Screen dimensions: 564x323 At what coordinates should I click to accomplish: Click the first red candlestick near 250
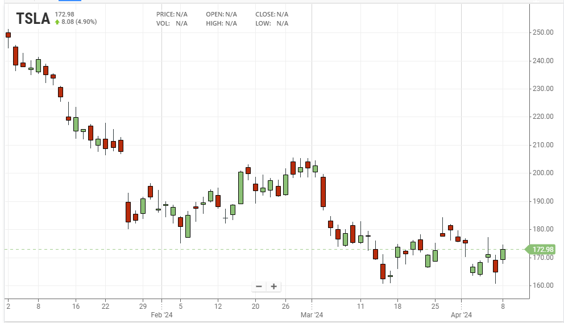9,35
